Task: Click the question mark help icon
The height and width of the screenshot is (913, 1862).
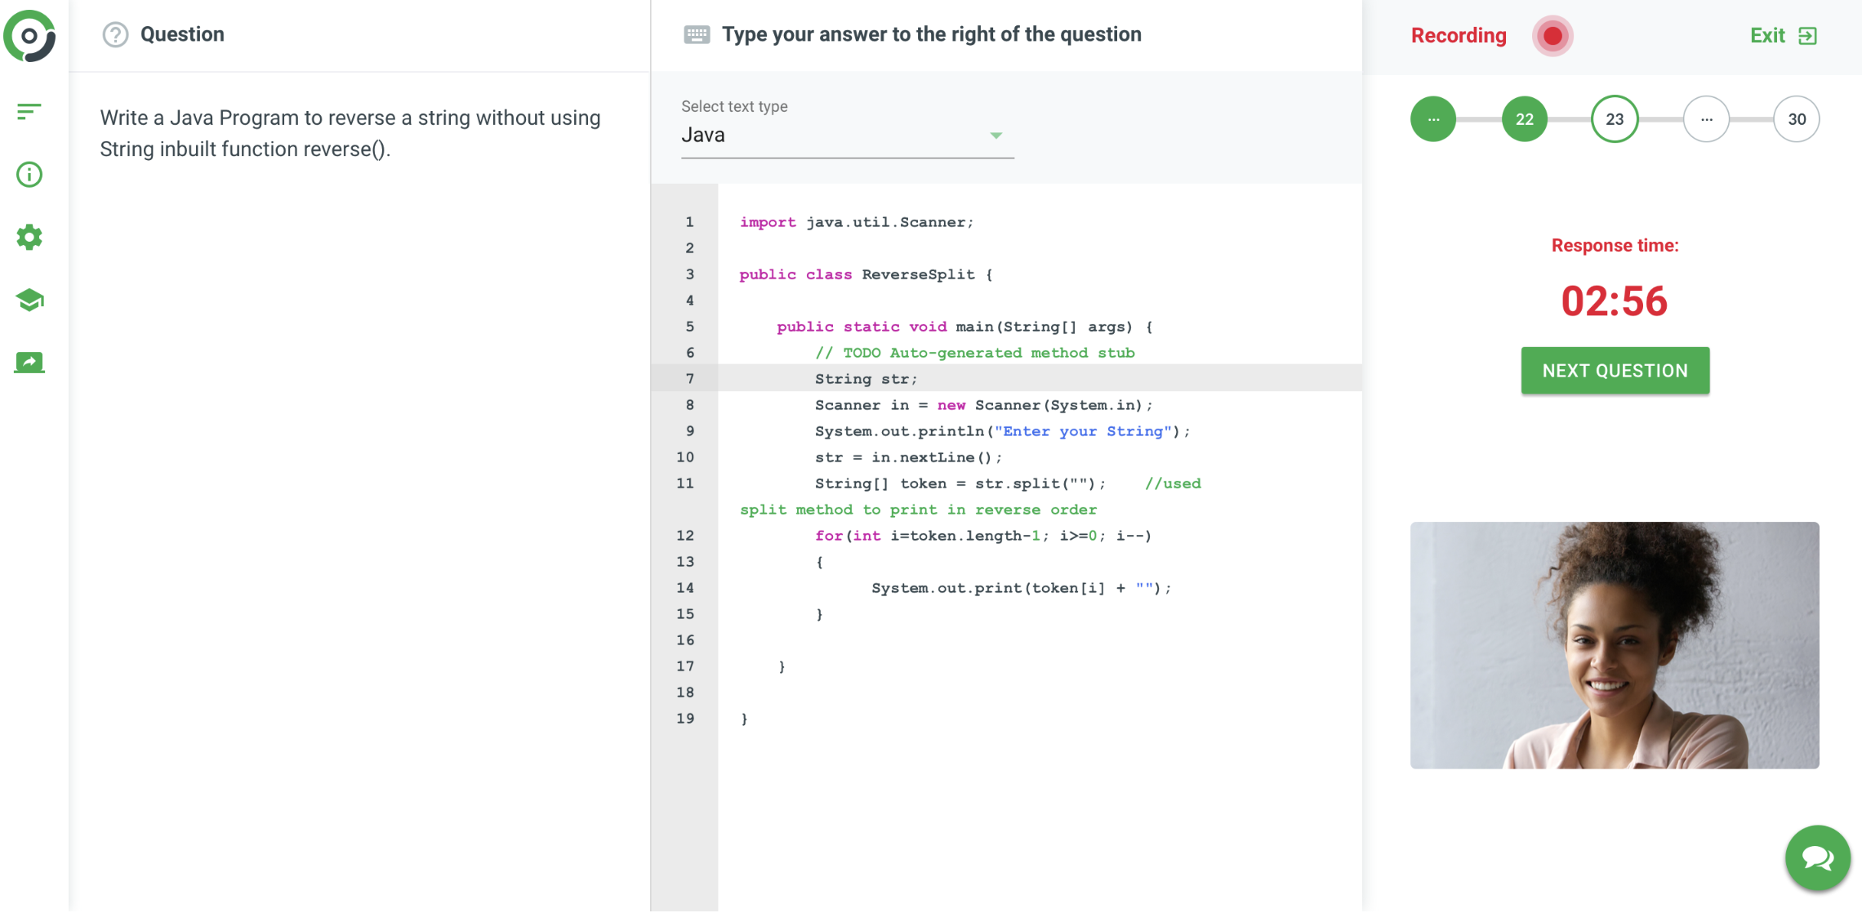Action: click(115, 34)
